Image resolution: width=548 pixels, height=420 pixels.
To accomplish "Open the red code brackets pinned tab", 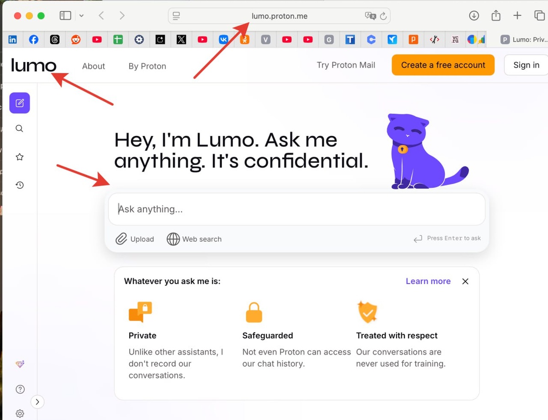I will point(434,40).
